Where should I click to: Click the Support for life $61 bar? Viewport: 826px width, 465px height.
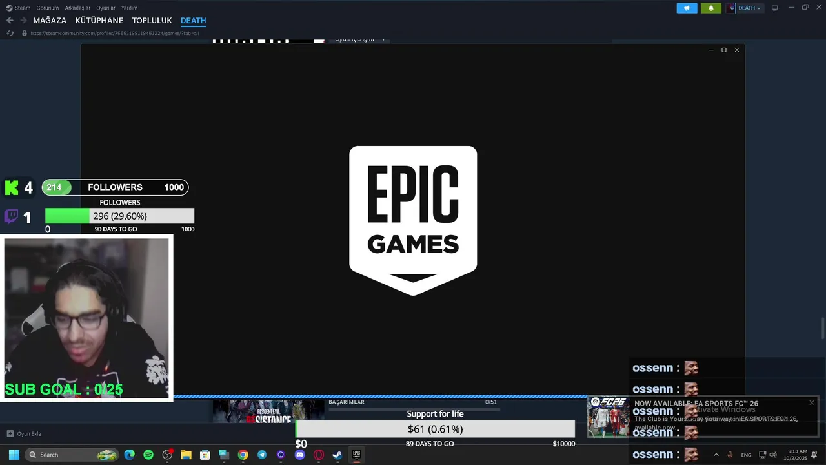click(435, 429)
